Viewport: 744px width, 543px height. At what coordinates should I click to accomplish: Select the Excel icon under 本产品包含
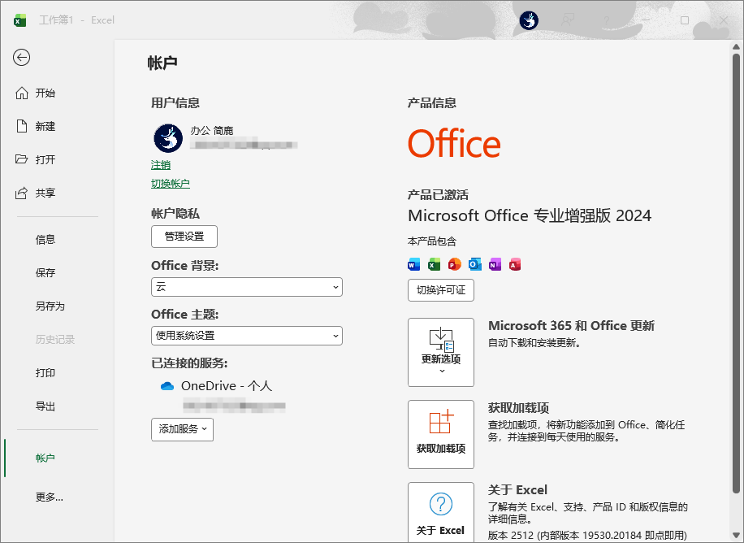(x=434, y=264)
